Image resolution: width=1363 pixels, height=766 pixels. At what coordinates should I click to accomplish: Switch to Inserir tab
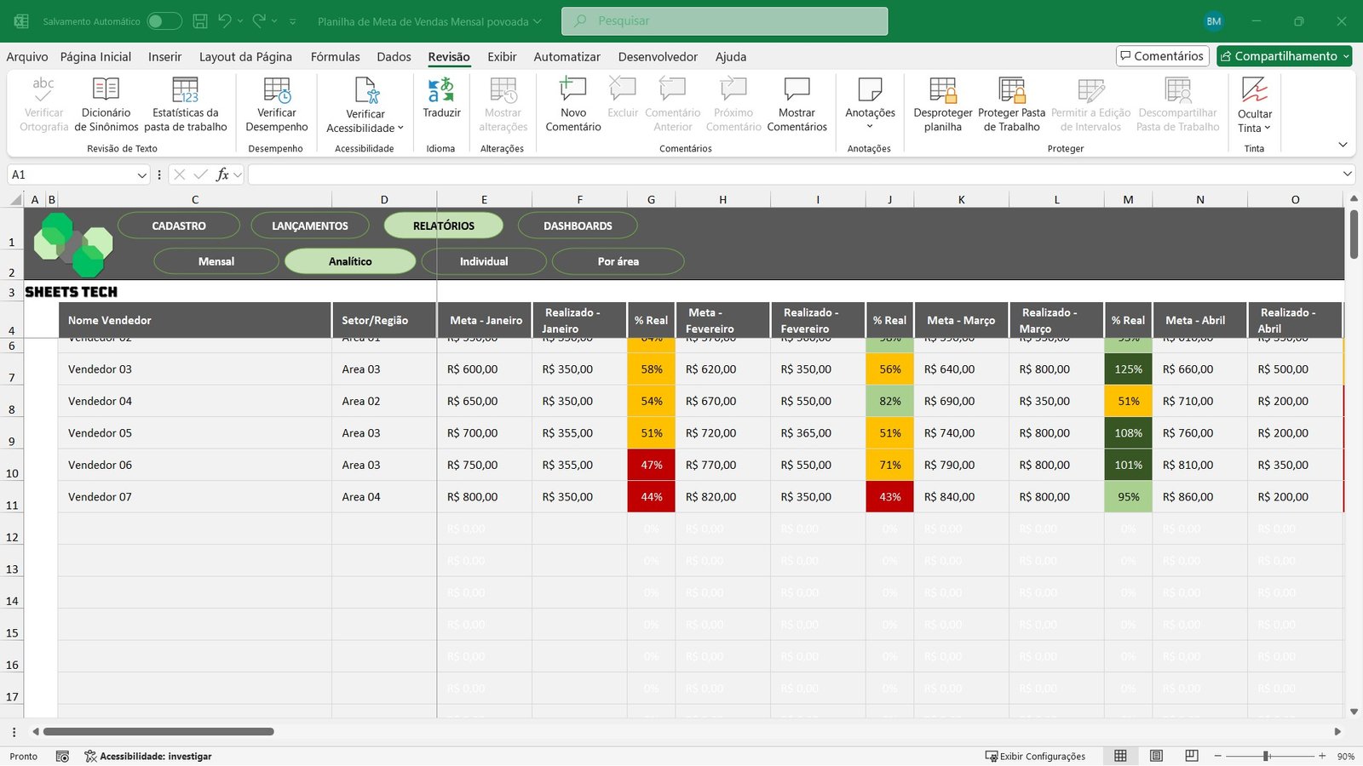[x=164, y=57]
